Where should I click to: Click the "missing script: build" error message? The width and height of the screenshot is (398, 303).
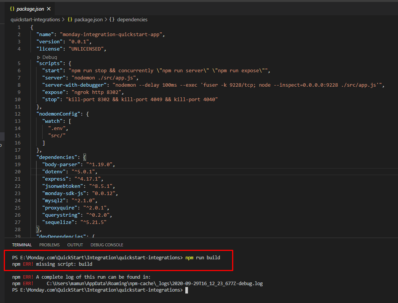pyautogui.click(x=64, y=264)
